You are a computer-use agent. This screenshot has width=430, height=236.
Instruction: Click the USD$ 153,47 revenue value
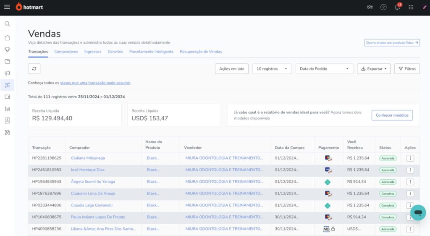(150, 118)
